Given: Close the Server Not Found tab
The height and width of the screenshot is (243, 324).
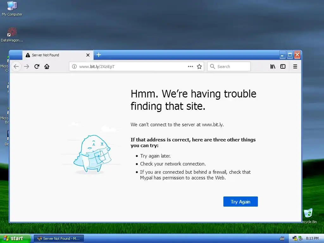Looking at the screenshot, I should tap(88, 55).
